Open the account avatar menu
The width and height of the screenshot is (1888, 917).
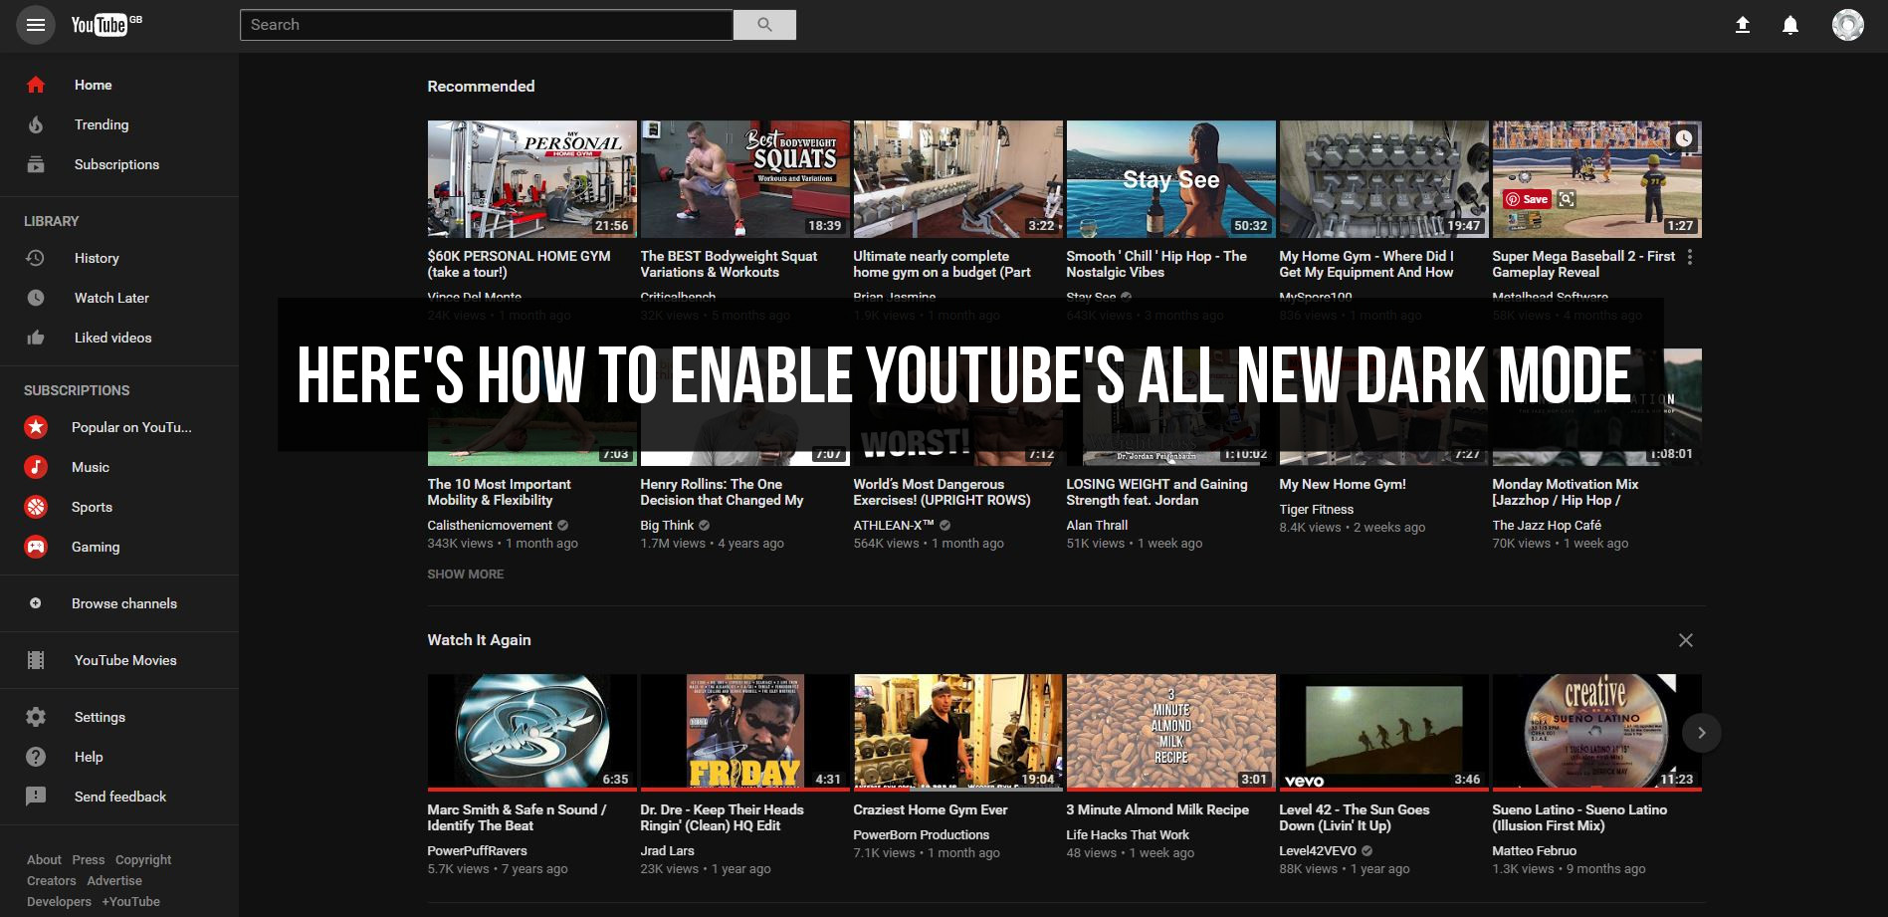(1848, 25)
